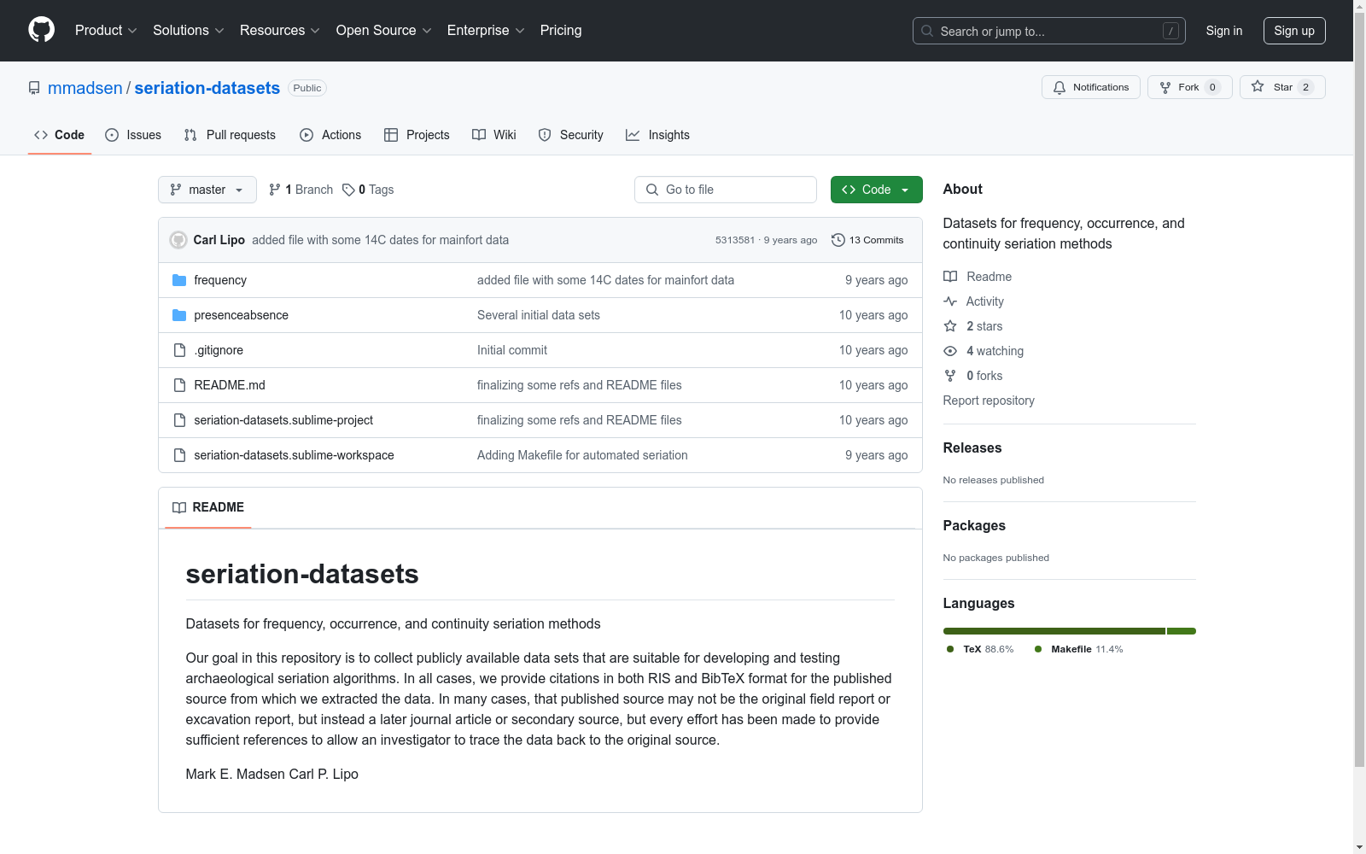Fork this repository using the Fork button
The height and width of the screenshot is (854, 1366).
[1189, 87]
